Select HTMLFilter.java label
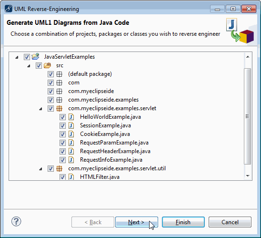Image resolution: width=261 pixels, height=238 pixels. tap(100, 177)
